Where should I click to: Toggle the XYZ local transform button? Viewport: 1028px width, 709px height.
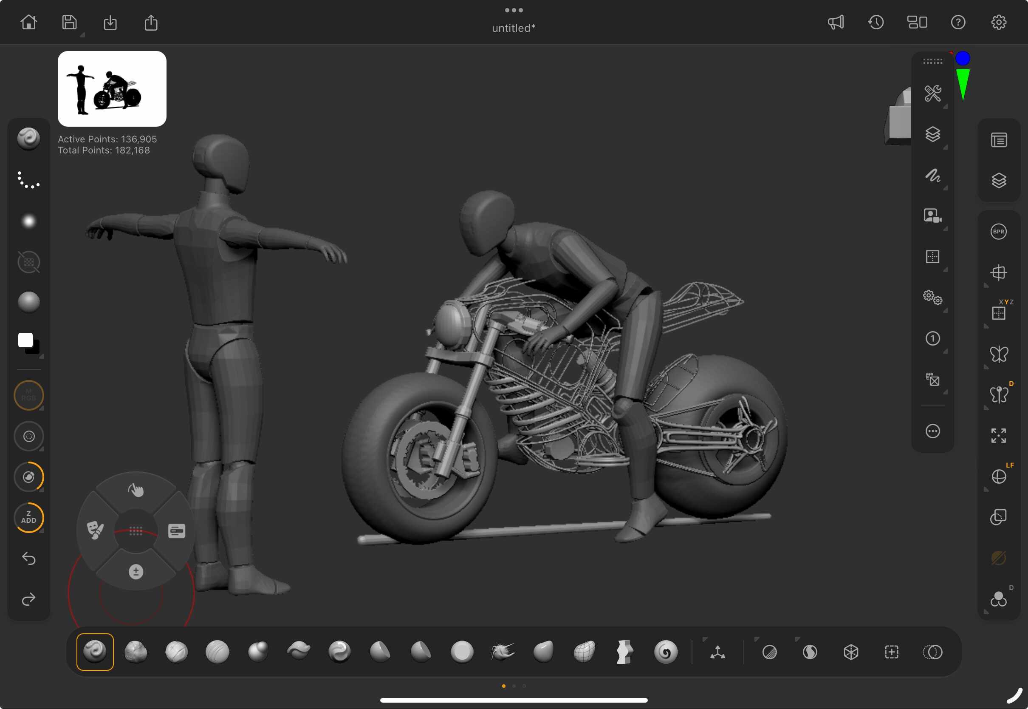pos(998,313)
